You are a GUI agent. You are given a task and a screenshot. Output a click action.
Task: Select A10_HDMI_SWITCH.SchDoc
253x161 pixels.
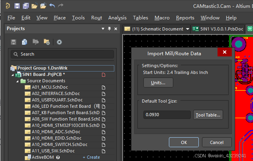(60, 144)
